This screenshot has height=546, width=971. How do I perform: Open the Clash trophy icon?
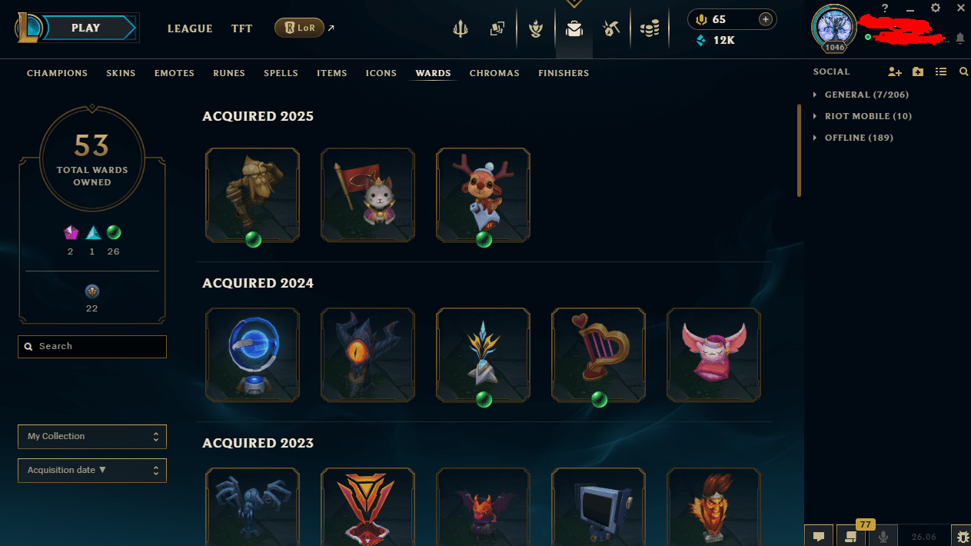coord(536,29)
